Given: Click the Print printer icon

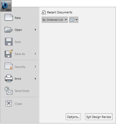Looking at the screenshot, I should pyautogui.click(x=9, y=79).
